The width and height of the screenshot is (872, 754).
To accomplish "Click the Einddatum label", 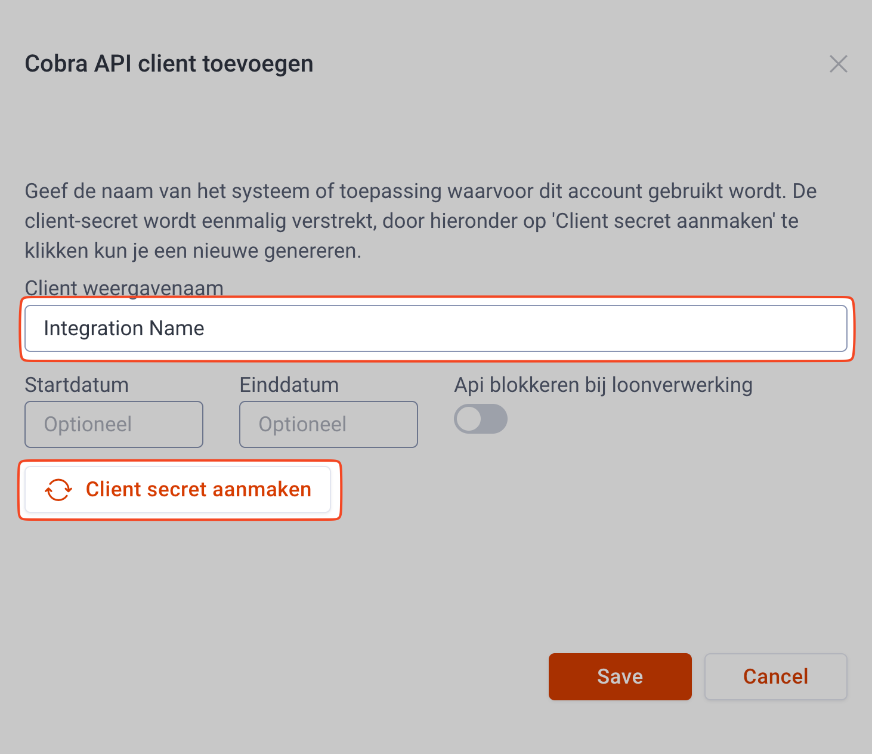I will point(289,385).
